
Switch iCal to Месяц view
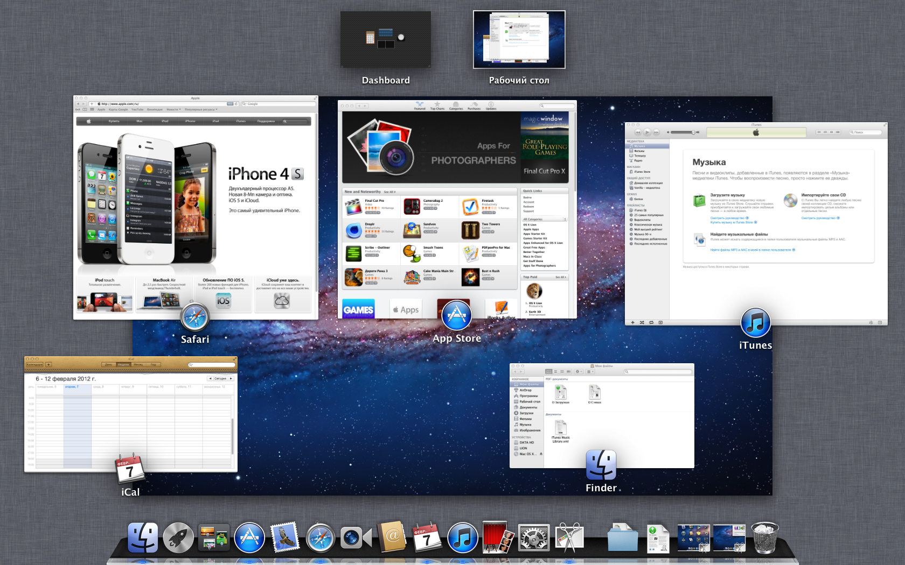click(138, 364)
